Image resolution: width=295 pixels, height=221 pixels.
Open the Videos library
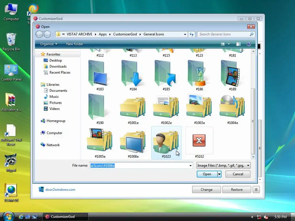(54, 108)
